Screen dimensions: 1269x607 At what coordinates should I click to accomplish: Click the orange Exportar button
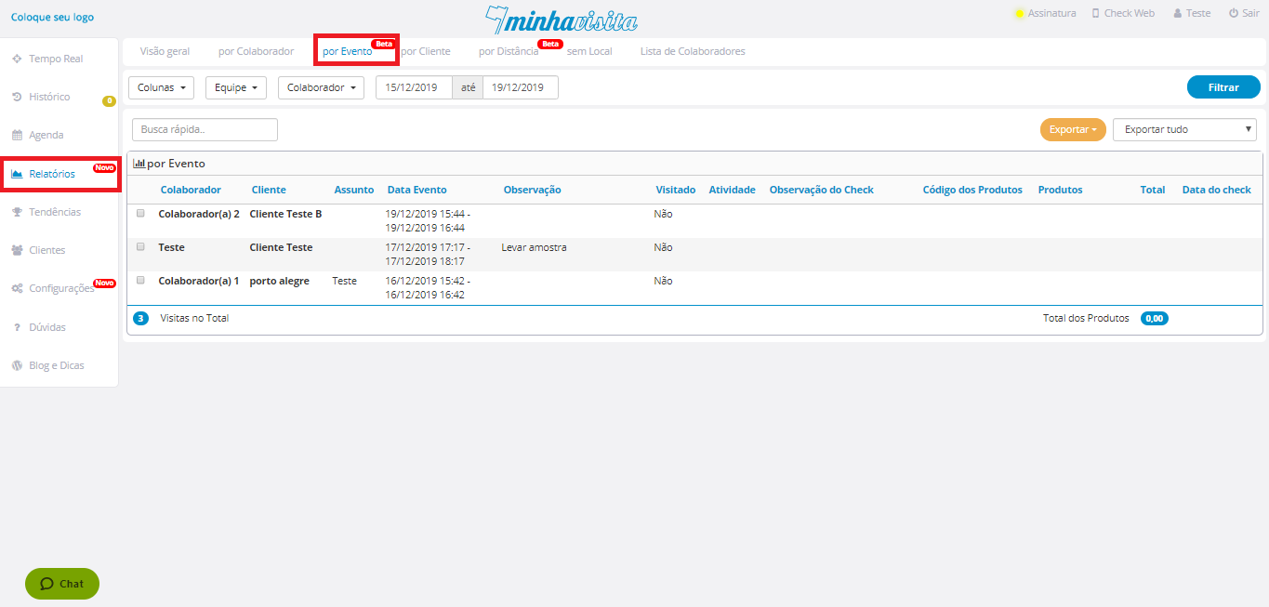click(1072, 129)
